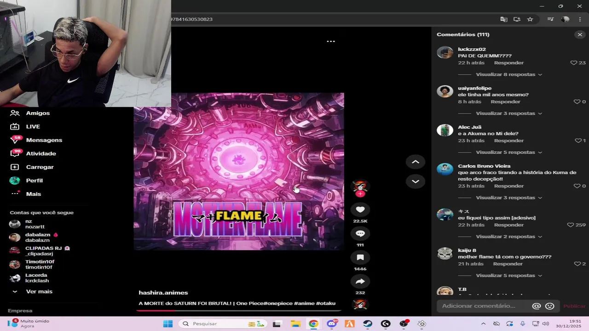Open the Windows Start menu
This screenshot has width=589, height=331.
click(168, 324)
